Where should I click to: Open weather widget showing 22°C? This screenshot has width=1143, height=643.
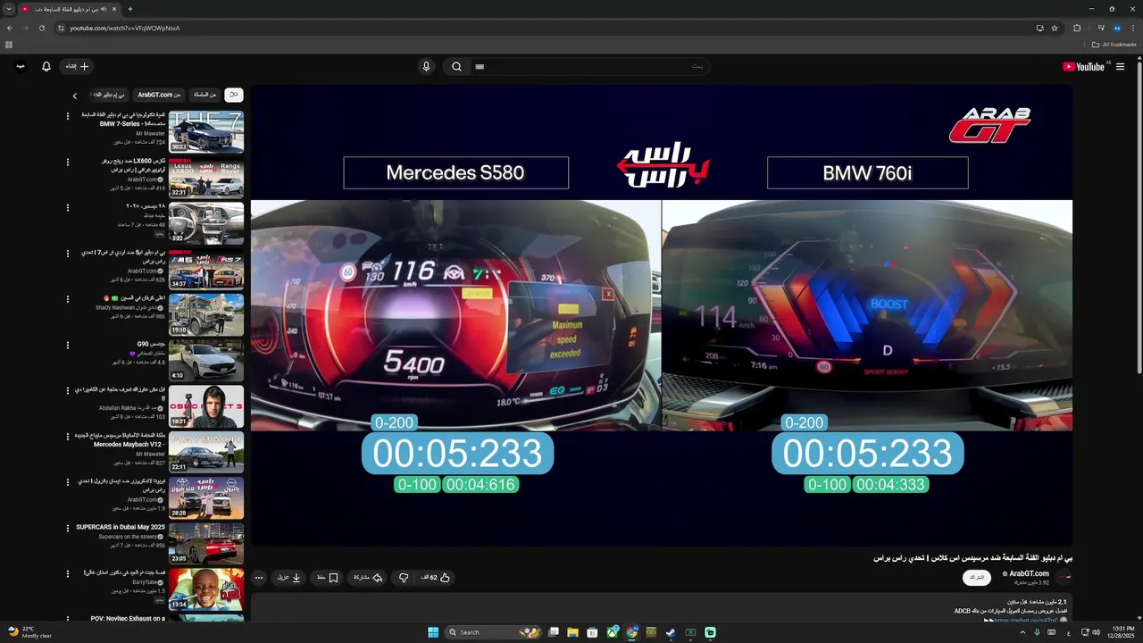(29, 632)
